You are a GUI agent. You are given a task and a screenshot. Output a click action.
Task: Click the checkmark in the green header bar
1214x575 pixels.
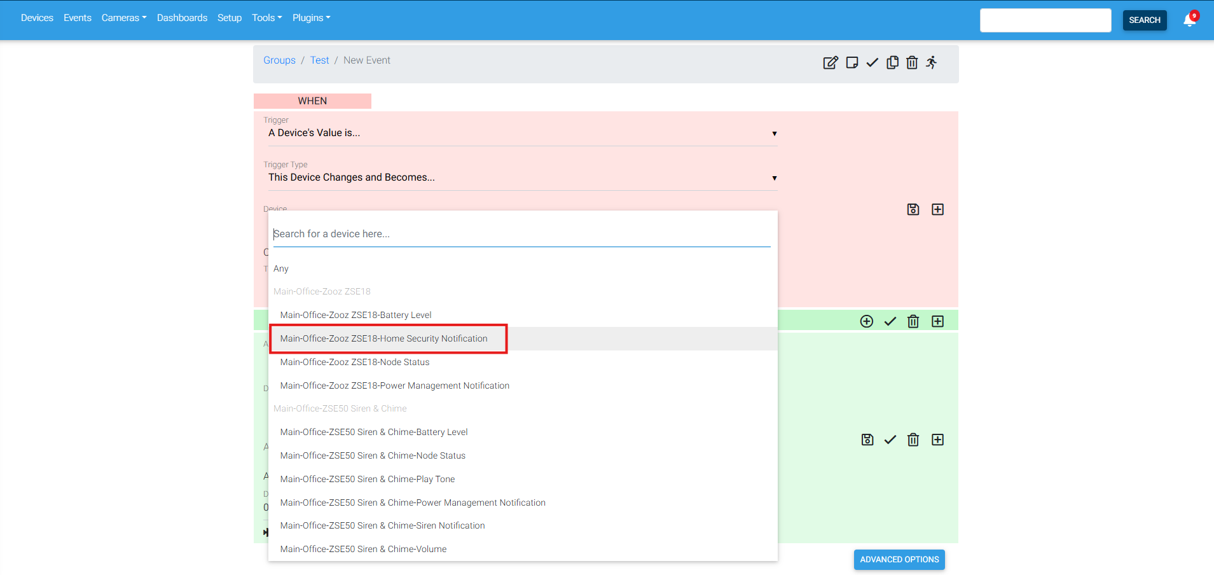(x=890, y=321)
